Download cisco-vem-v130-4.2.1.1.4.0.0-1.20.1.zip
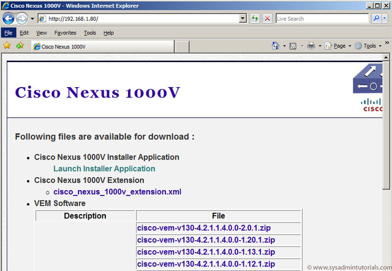The image size is (392, 271). point(206,240)
